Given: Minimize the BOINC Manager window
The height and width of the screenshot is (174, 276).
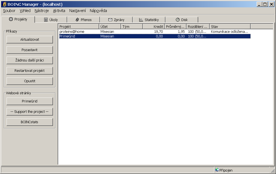Looking at the screenshot, I should (259, 4).
